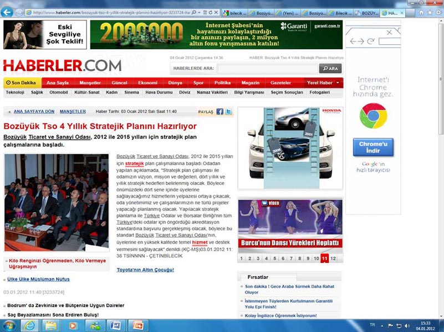
Task: Click the Chrome logo in the ad
Action: 373,116
